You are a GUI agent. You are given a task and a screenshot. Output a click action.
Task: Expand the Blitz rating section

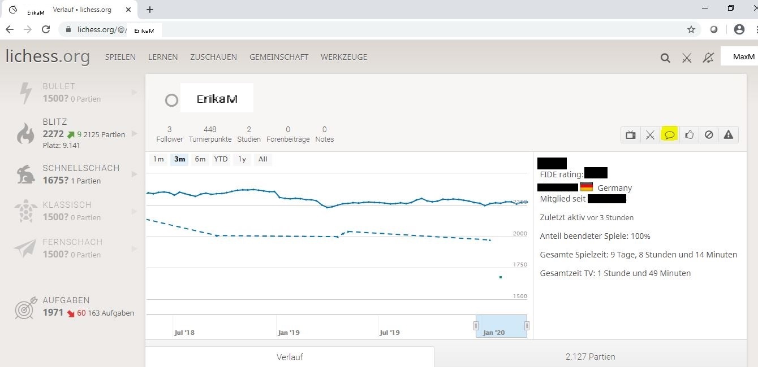click(134, 134)
